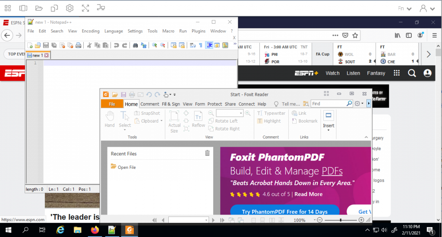Collapse the Foxit ribbon with caret
The height and width of the screenshot is (237, 442).
pos(366,137)
